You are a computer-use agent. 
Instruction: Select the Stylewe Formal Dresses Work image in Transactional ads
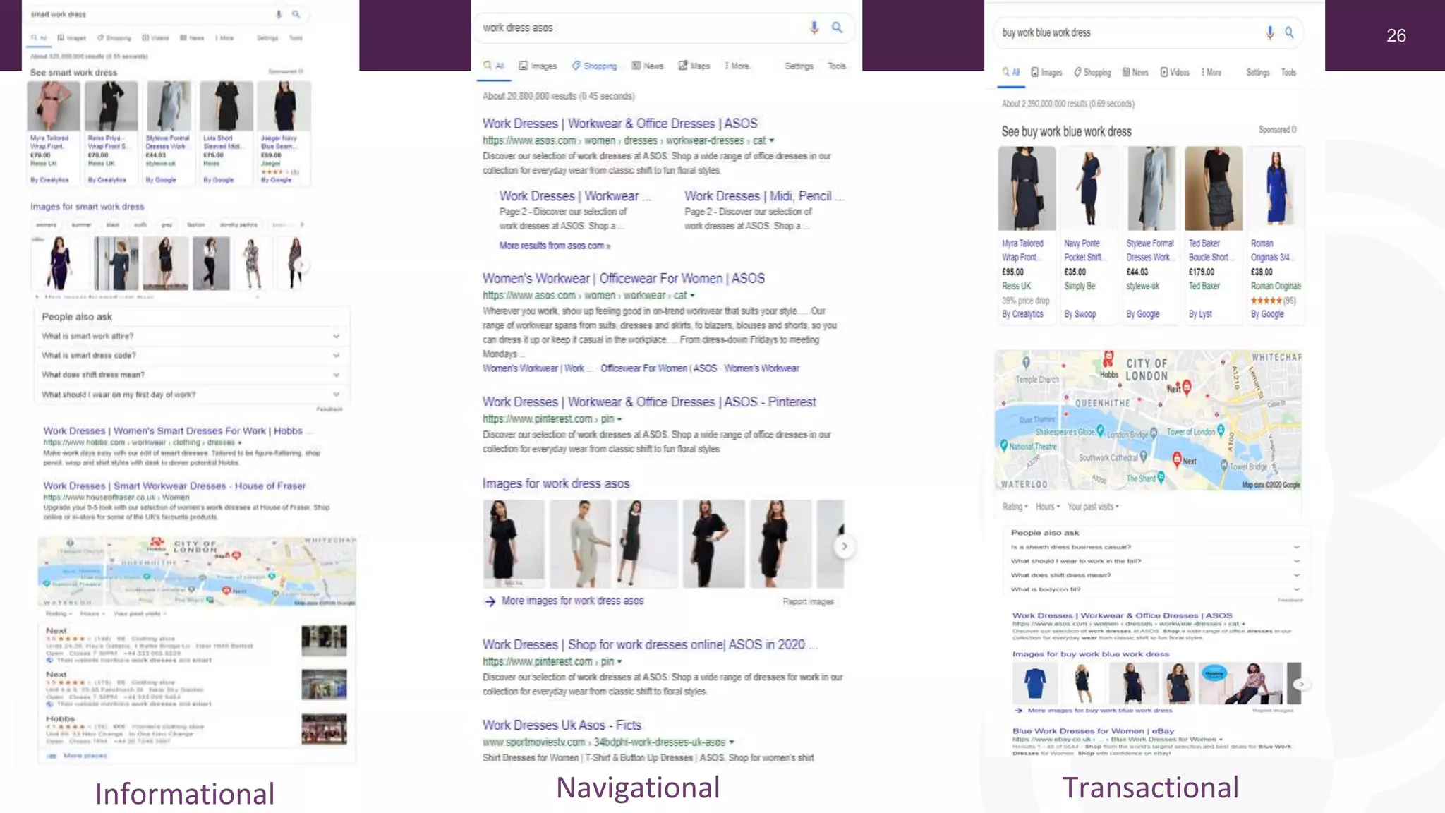[1151, 188]
